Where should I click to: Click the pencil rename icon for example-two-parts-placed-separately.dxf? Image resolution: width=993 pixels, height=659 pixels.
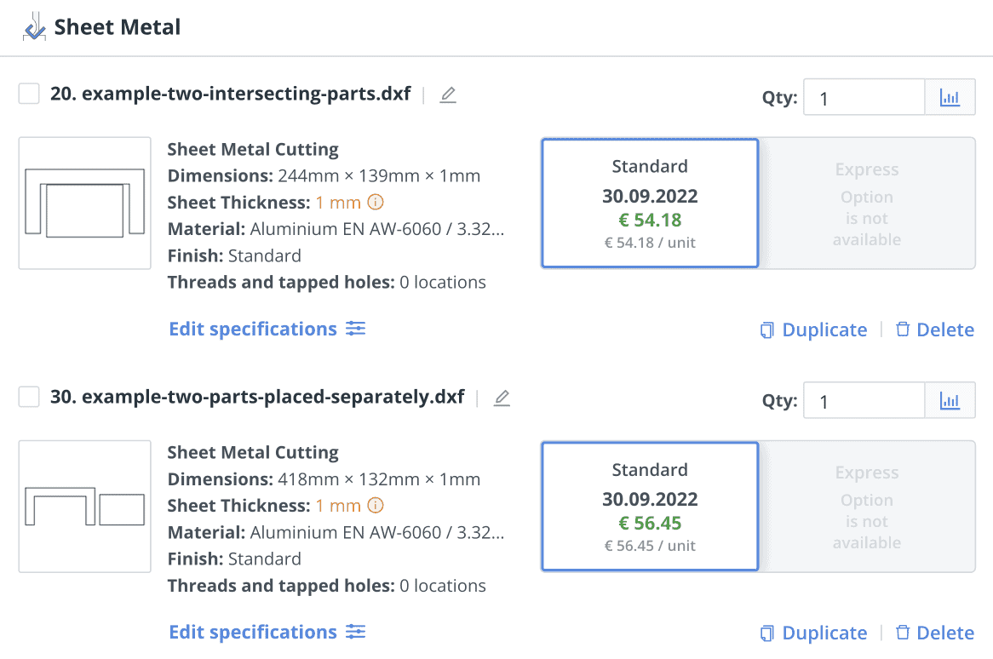502,398
